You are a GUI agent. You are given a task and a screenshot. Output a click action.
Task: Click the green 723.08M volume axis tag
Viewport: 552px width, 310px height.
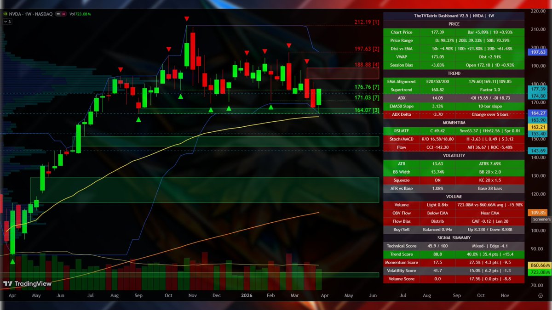[540, 272]
